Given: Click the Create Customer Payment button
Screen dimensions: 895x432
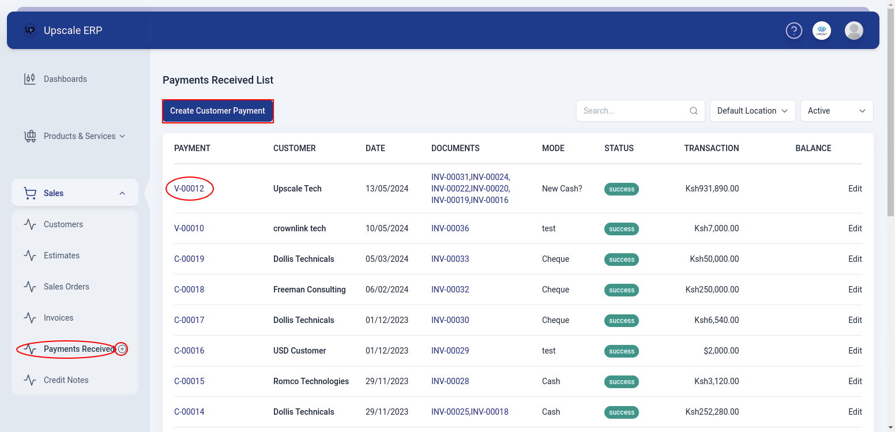Looking at the screenshot, I should coord(218,111).
